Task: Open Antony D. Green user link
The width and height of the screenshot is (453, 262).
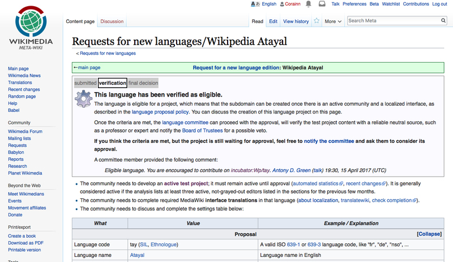Action: click(291, 171)
